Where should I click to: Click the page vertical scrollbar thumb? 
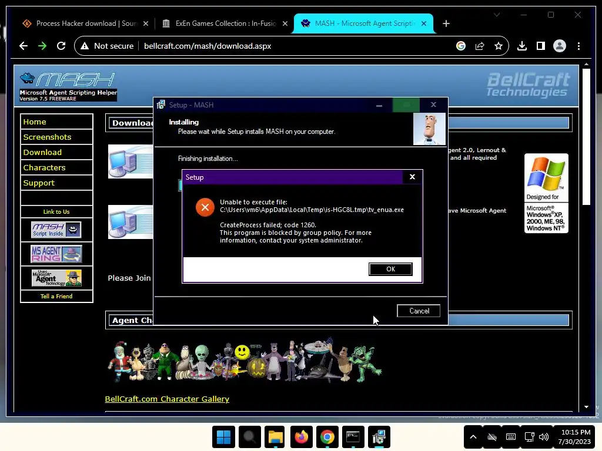coord(586,136)
